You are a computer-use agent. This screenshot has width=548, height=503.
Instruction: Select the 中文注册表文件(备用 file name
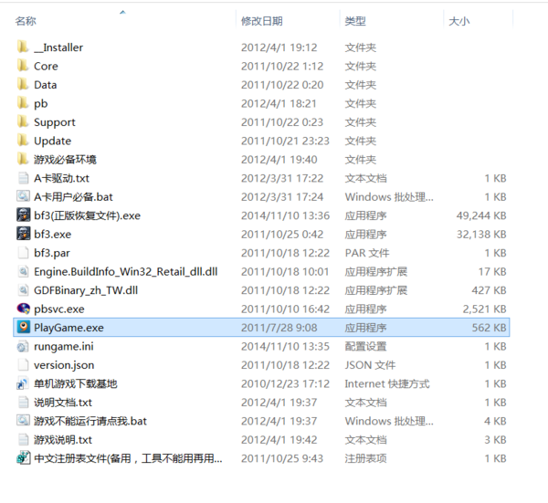tap(128, 458)
